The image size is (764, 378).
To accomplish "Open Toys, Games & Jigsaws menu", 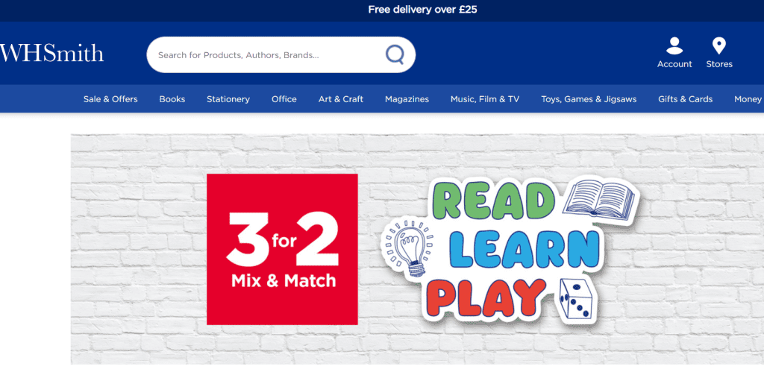I will [589, 99].
